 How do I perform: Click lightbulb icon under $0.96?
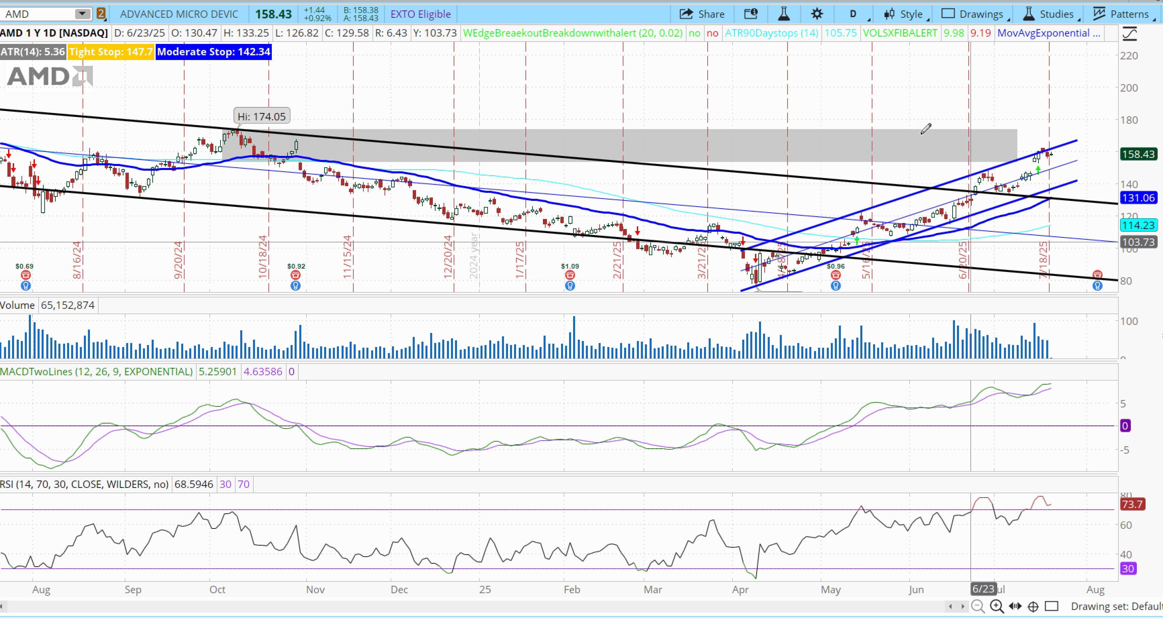(x=836, y=285)
